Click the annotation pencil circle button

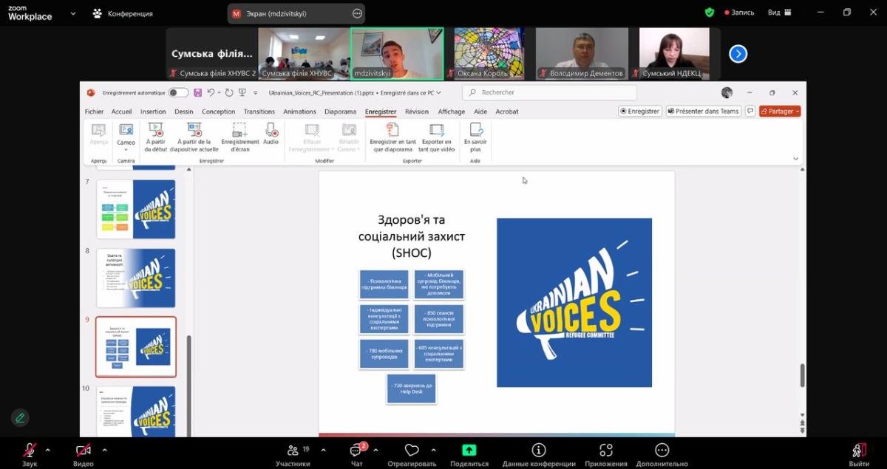pyautogui.click(x=20, y=417)
